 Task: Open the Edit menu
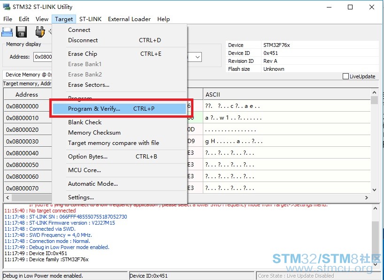(x=24, y=19)
